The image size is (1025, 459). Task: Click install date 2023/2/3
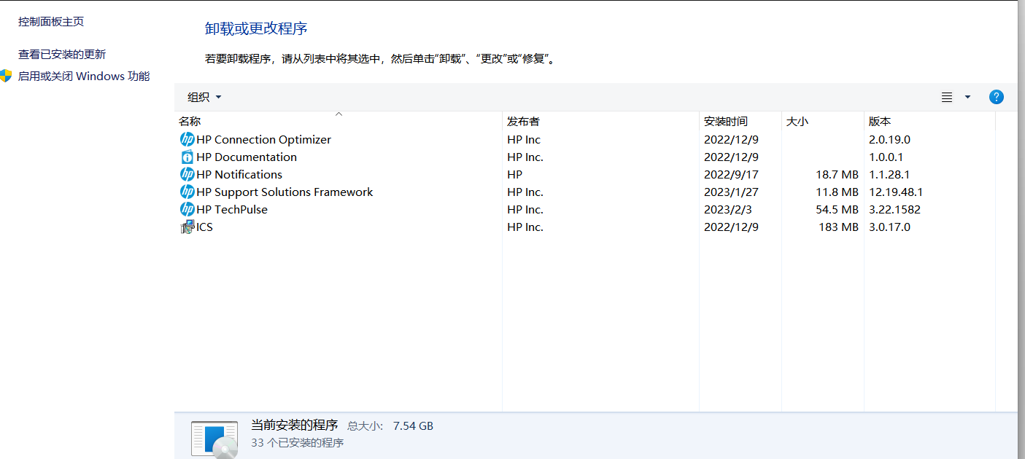tap(728, 209)
